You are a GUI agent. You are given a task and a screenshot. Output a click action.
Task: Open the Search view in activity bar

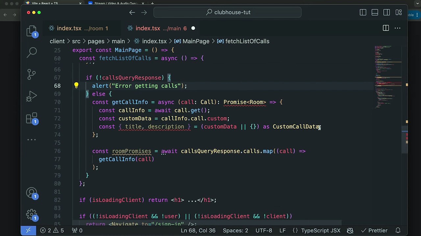32,52
